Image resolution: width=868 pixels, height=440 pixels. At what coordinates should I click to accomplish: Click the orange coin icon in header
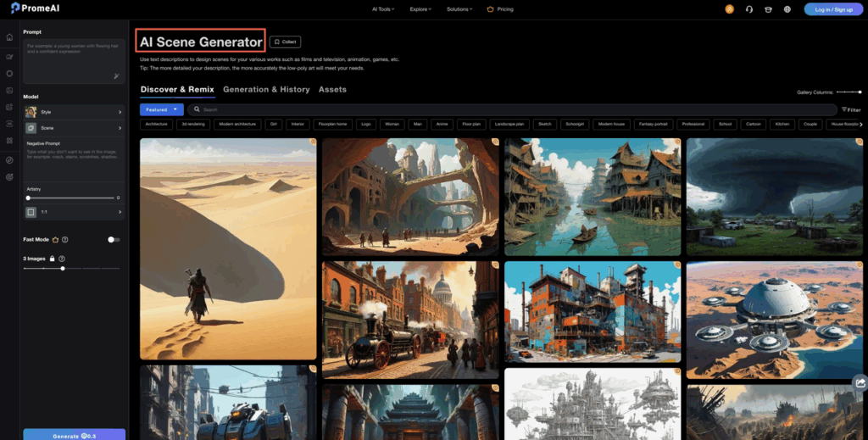click(x=730, y=8)
